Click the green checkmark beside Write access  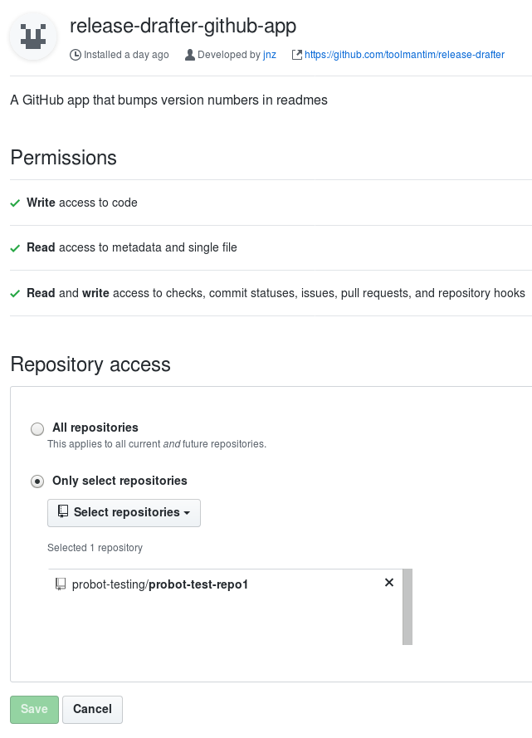tap(15, 202)
